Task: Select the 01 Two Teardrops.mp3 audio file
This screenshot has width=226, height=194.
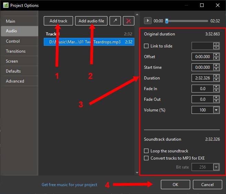Action: click(89, 42)
